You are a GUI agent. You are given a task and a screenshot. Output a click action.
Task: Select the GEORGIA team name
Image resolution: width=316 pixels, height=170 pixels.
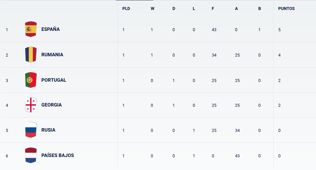coord(51,105)
